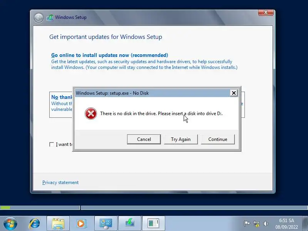Launch Internet Explorer from taskbar

34,224
